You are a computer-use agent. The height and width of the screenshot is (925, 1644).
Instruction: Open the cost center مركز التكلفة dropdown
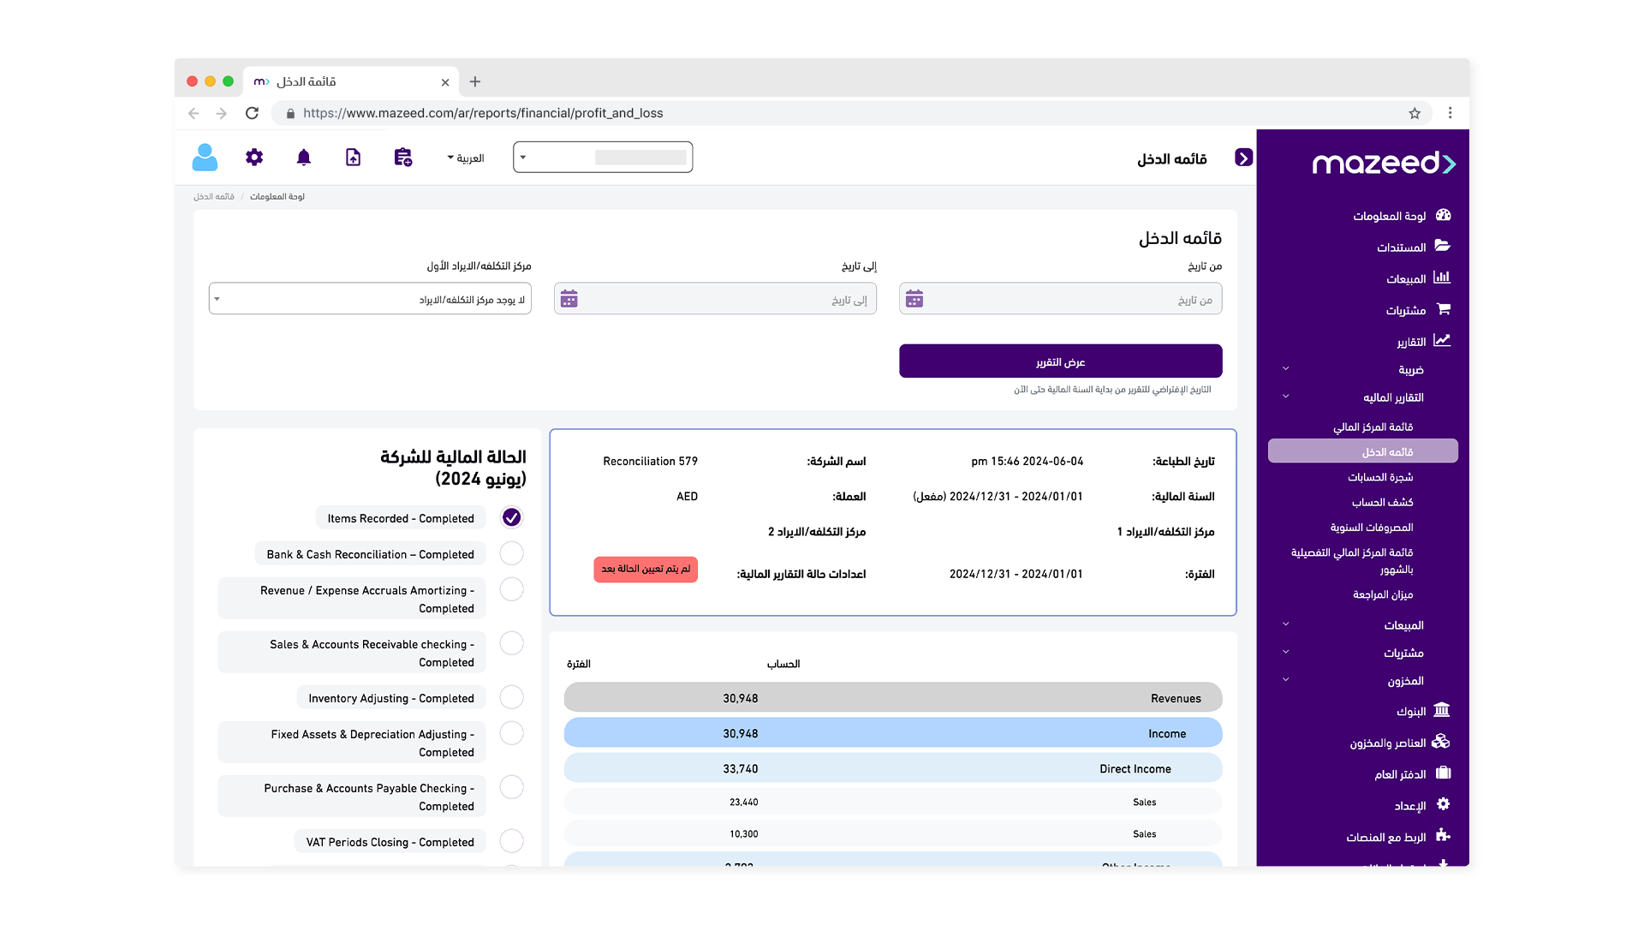(370, 299)
